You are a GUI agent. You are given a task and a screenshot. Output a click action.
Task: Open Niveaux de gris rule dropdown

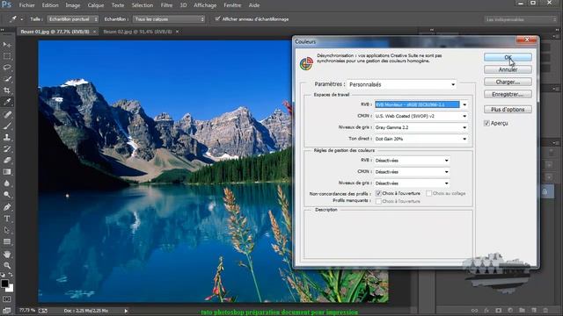pyautogui.click(x=412, y=183)
